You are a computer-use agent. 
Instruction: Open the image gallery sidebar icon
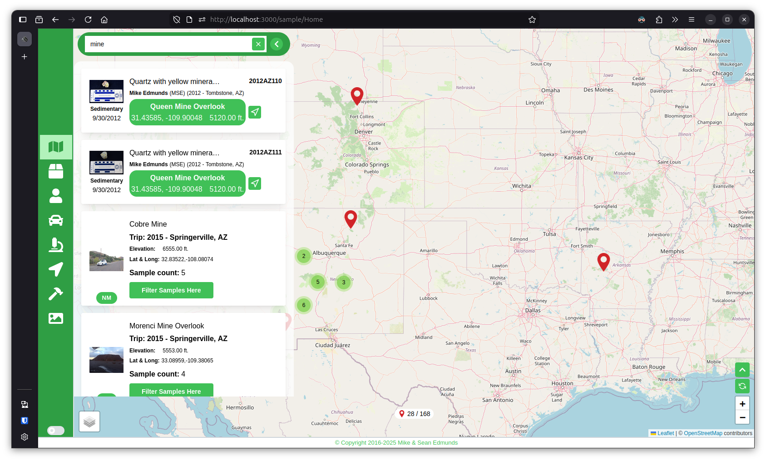click(x=56, y=318)
